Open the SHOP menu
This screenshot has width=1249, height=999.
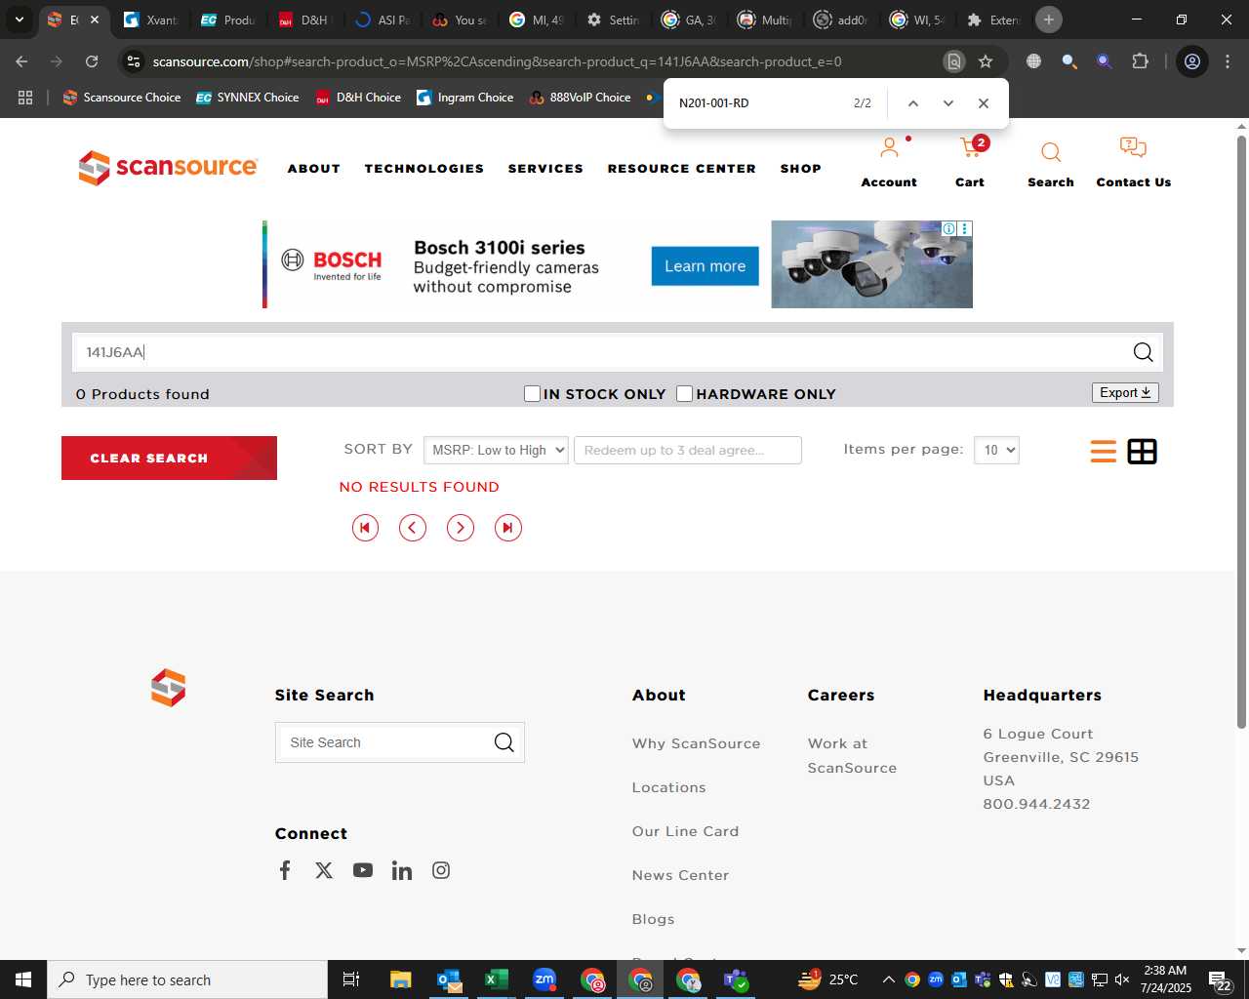(801, 169)
